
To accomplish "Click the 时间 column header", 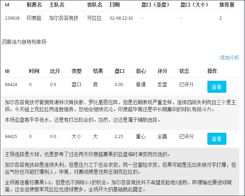I will pos(34,71).
